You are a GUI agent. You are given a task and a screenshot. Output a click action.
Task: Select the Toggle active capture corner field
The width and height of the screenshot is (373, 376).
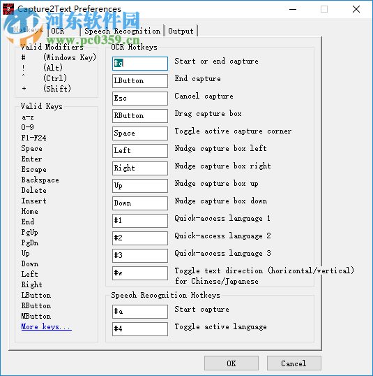click(x=140, y=133)
